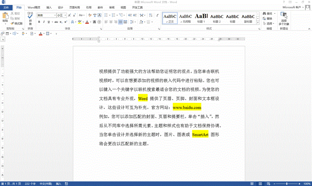
Task: Toggle italic formatting
Action: coord(44,22)
